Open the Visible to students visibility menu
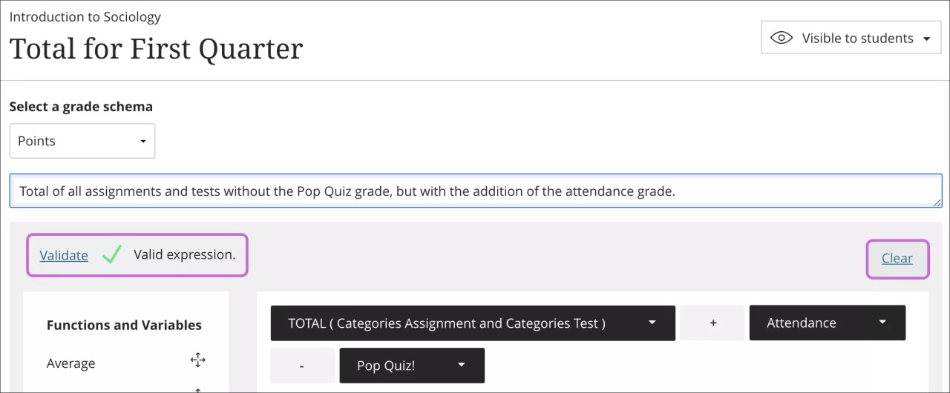950x393 pixels. (x=851, y=38)
